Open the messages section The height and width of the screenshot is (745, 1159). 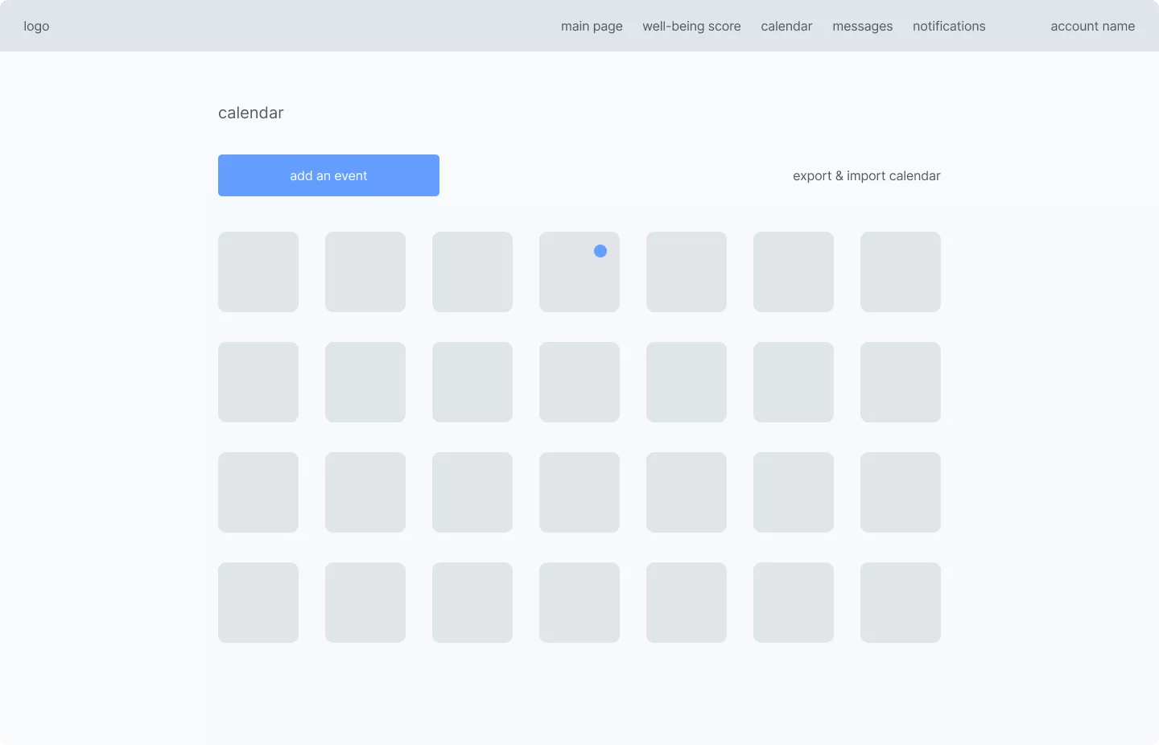(862, 26)
